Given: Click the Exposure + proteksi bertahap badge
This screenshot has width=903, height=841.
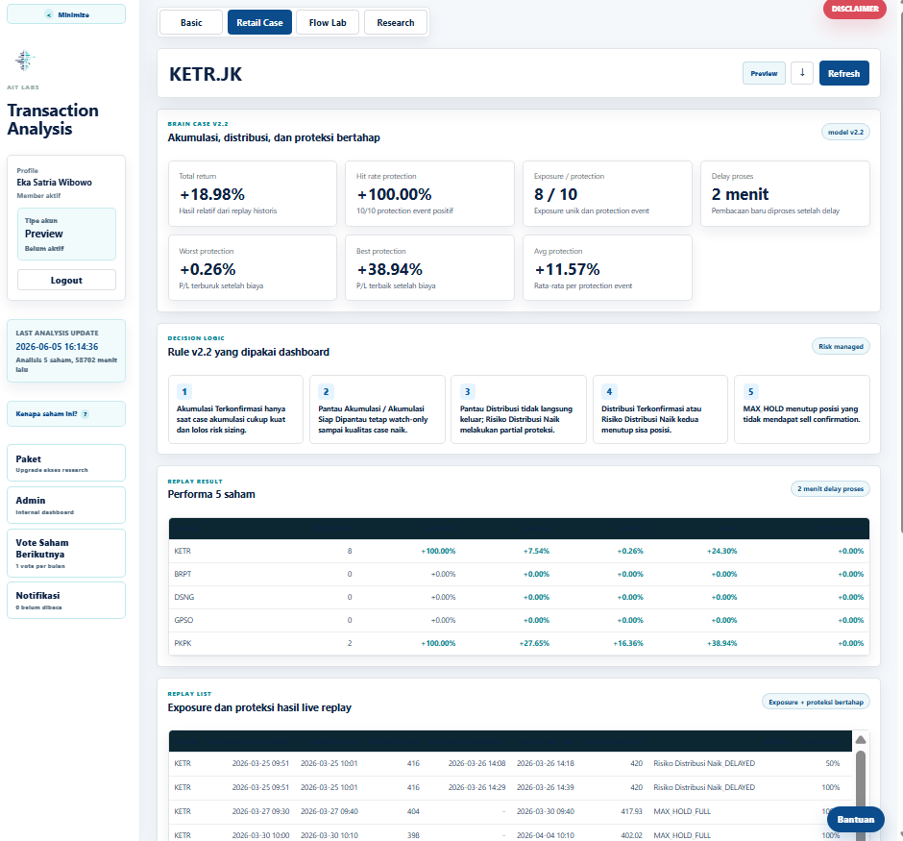Looking at the screenshot, I should click(x=816, y=702).
